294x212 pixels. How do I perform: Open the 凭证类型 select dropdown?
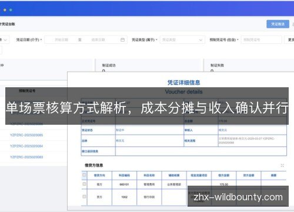coord(182,40)
